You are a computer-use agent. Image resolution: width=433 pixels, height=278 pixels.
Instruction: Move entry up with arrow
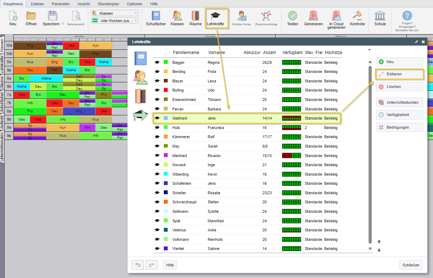pos(379,242)
